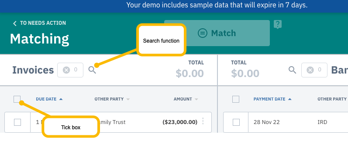This screenshot has height=161, width=348.
Task: Sort bank transactions by Other Party column
Action: (332, 99)
